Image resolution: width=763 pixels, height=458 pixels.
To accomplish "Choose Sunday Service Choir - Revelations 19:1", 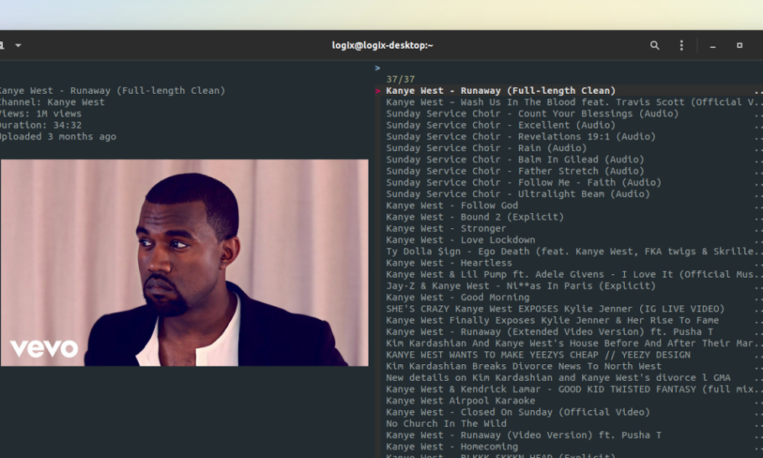I will [520, 137].
